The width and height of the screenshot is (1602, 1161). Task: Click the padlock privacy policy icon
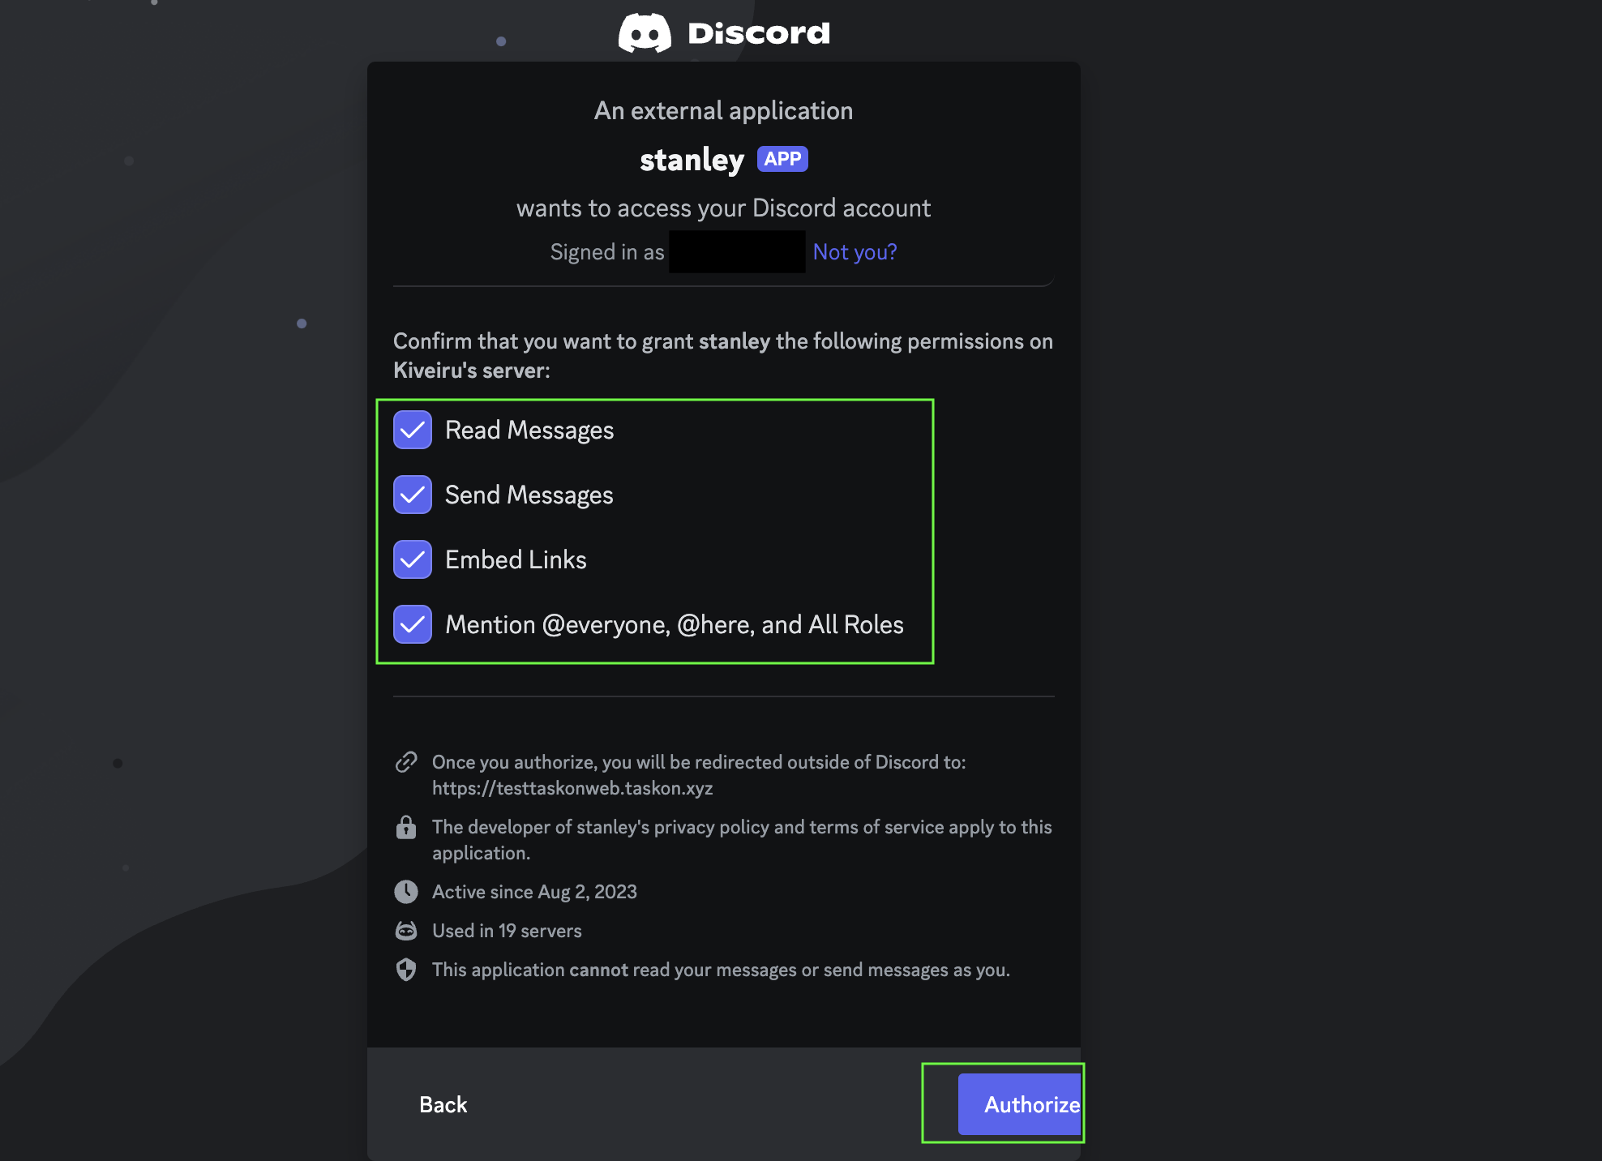coord(406,827)
